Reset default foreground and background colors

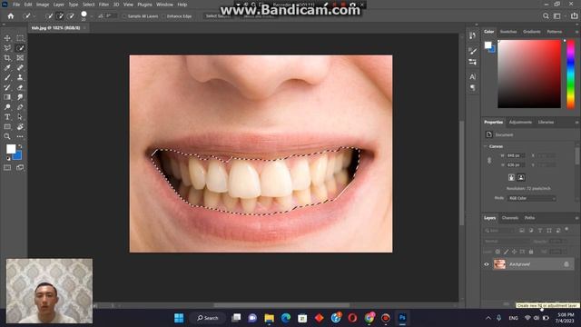tap(8, 159)
